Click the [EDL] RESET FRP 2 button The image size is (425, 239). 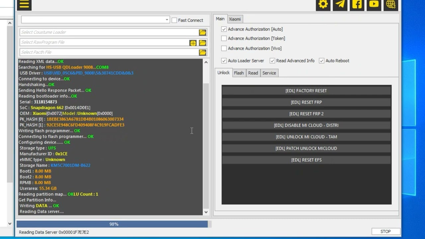(x=306, y=114)
